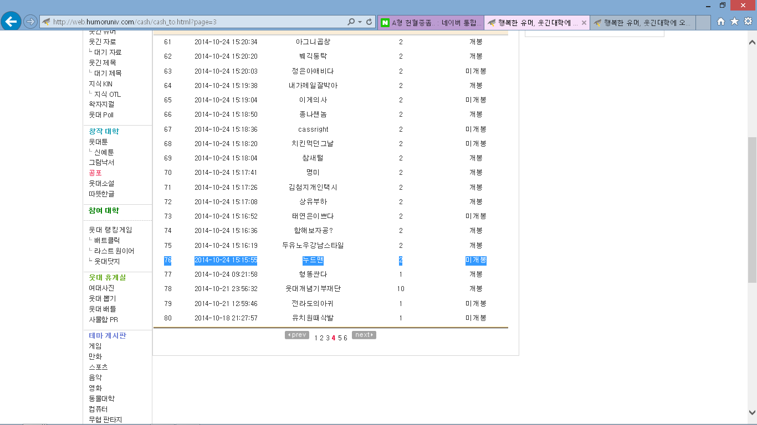Switch to the last 웃긴대학 tab on the right
The image size is (757, 425).
642,23
